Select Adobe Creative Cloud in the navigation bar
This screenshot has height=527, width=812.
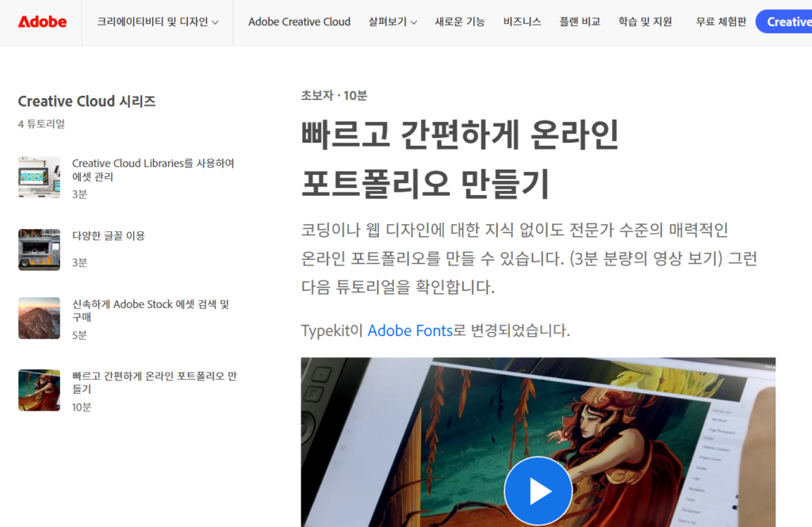299,21
